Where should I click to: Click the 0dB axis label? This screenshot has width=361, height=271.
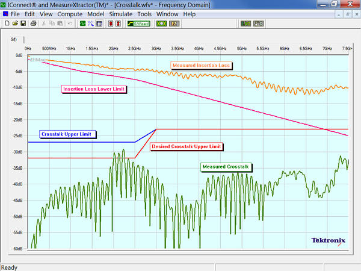point(19,55)
